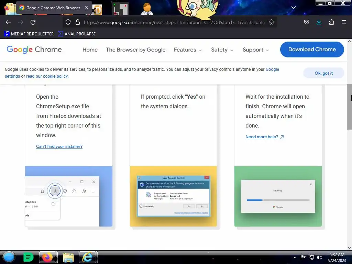352x264 pixels.
Task: Dismiss cookie notice with Ok, got it
Action: pyautogui.click(x=323, y=73)
